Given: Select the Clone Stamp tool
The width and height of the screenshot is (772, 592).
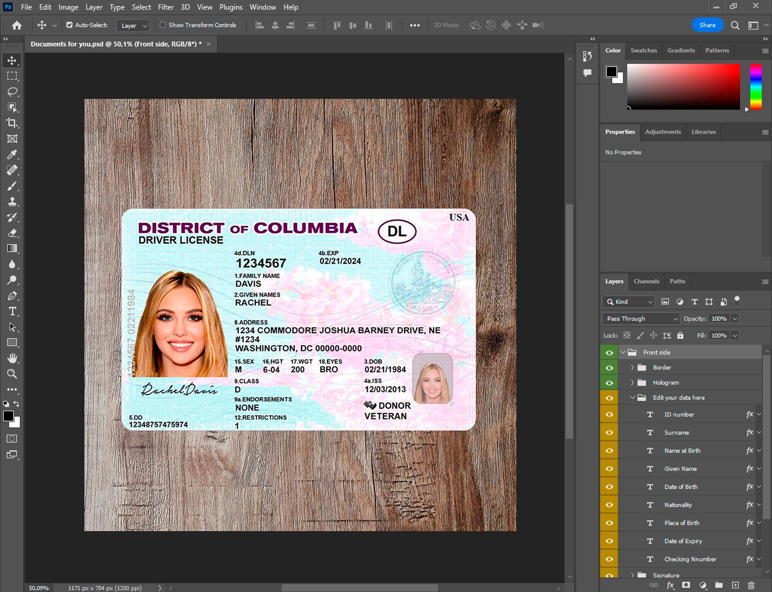Looking at the screenshot, I should pos(12,202).
